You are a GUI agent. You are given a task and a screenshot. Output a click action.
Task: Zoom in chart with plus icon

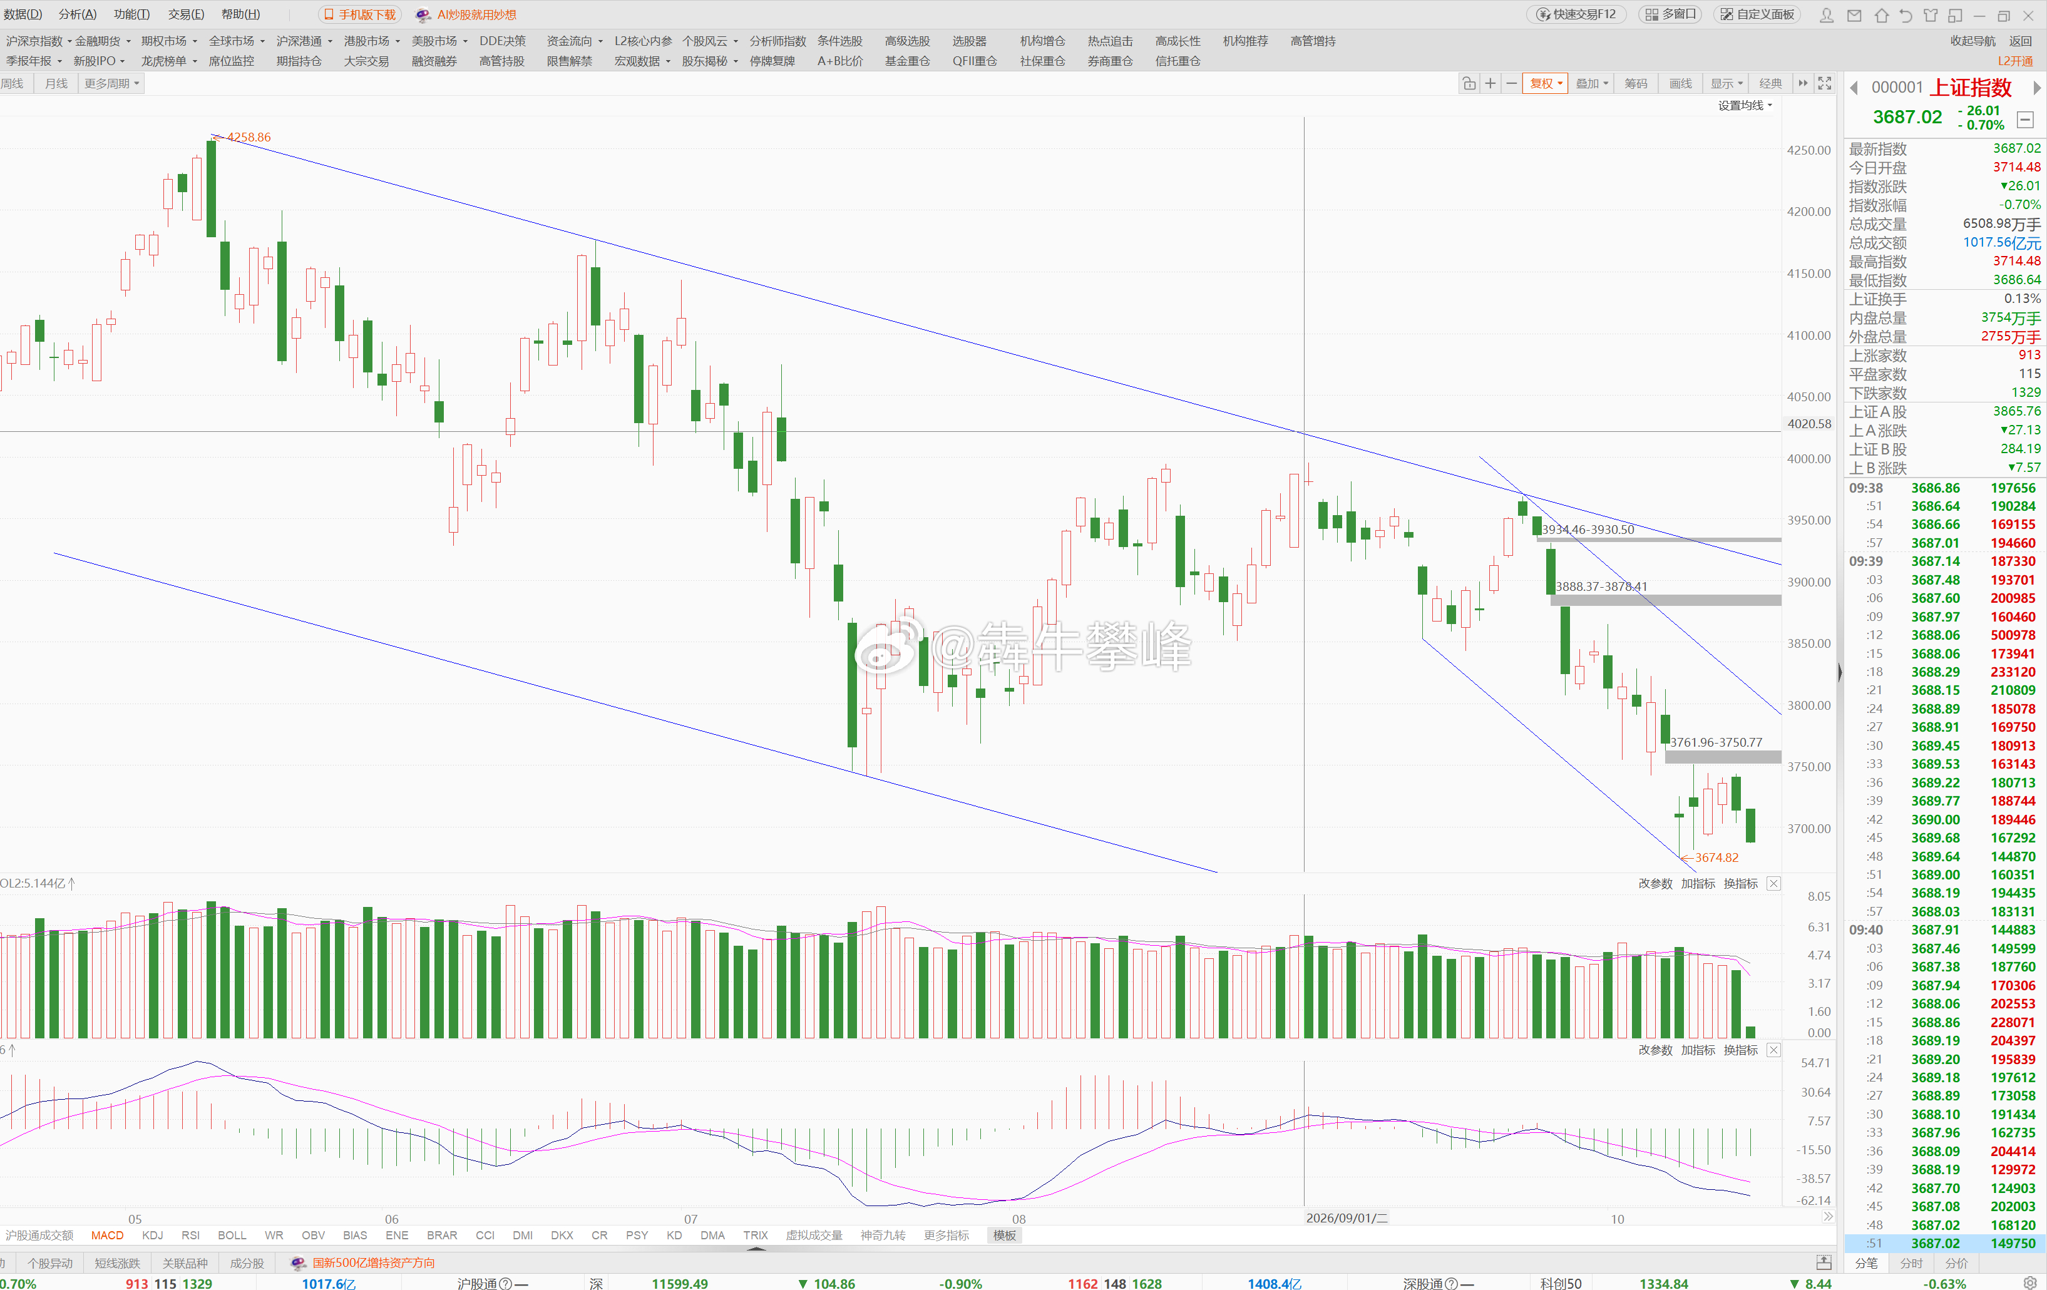tap(1490, 83)
